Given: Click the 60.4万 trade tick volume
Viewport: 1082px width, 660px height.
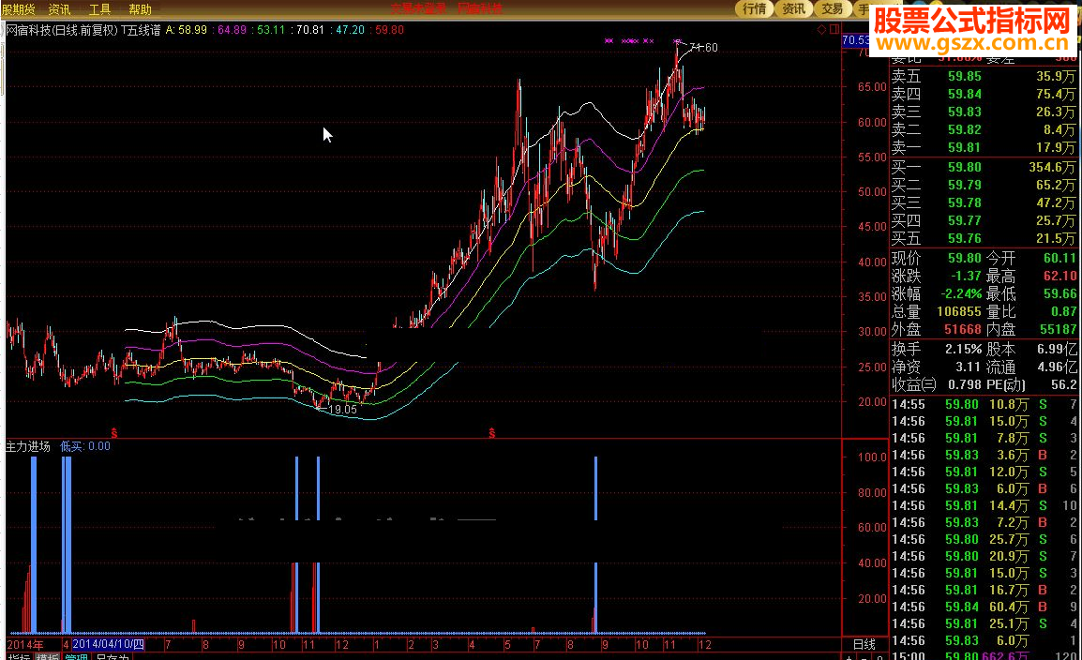Looking at the screenshot, I should (1009, 607).
